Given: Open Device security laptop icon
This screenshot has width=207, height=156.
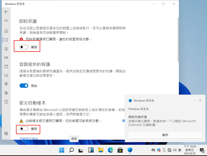Looking at the screenshot, I should pyautogui.click(x=6, y=75).
